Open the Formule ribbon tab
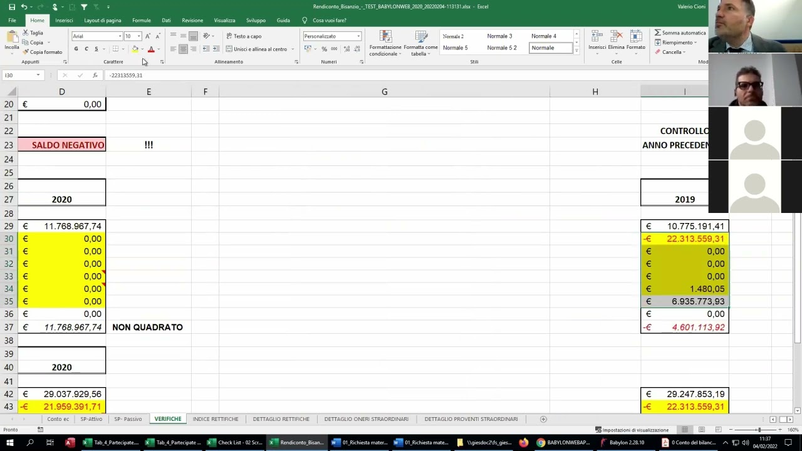This screenshot has width=802, height=451. (x=142, y=20)
